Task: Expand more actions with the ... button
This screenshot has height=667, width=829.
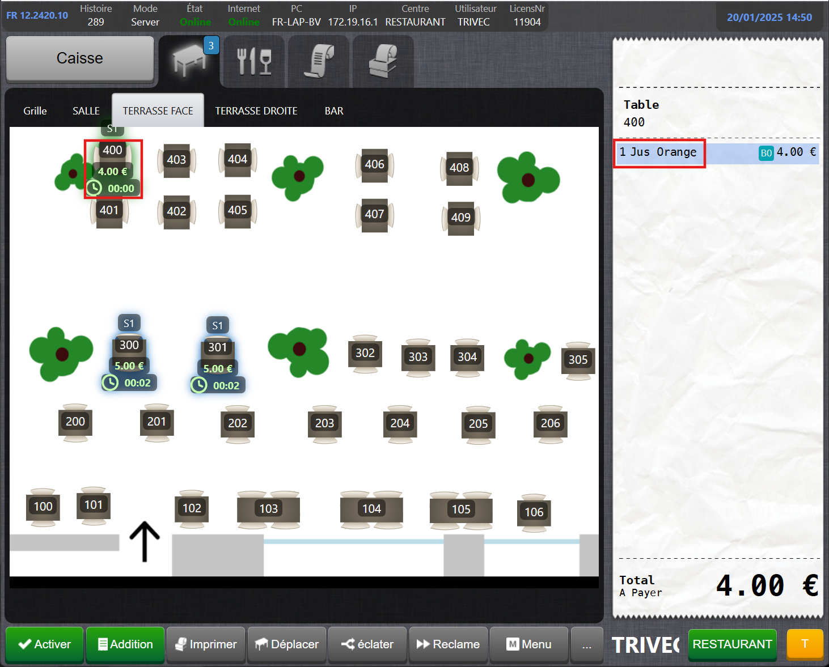Action: [x=586, y=644]
